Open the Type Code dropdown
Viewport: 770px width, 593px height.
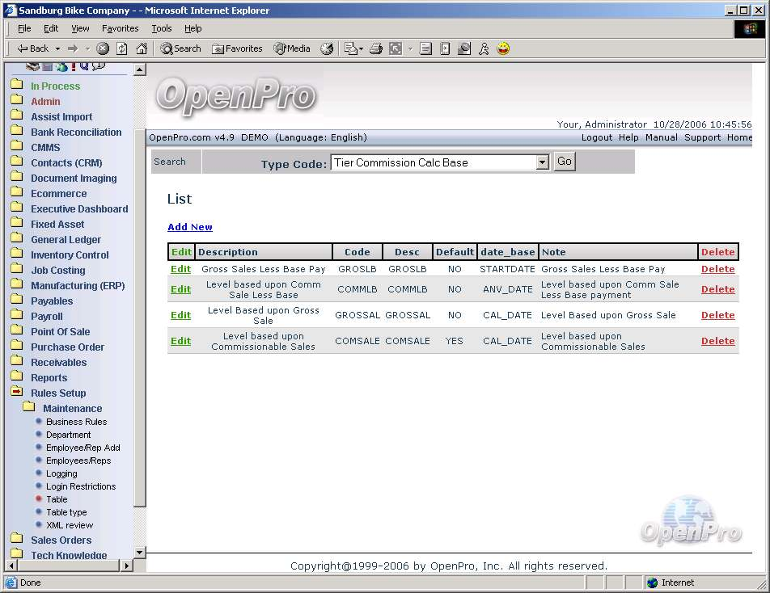(x=542, y=162)
